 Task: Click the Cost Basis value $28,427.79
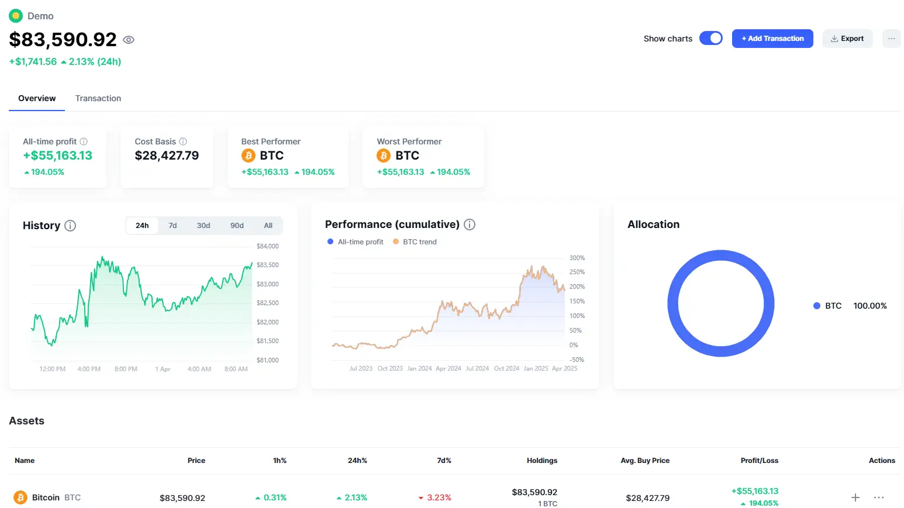click(167, 155)
